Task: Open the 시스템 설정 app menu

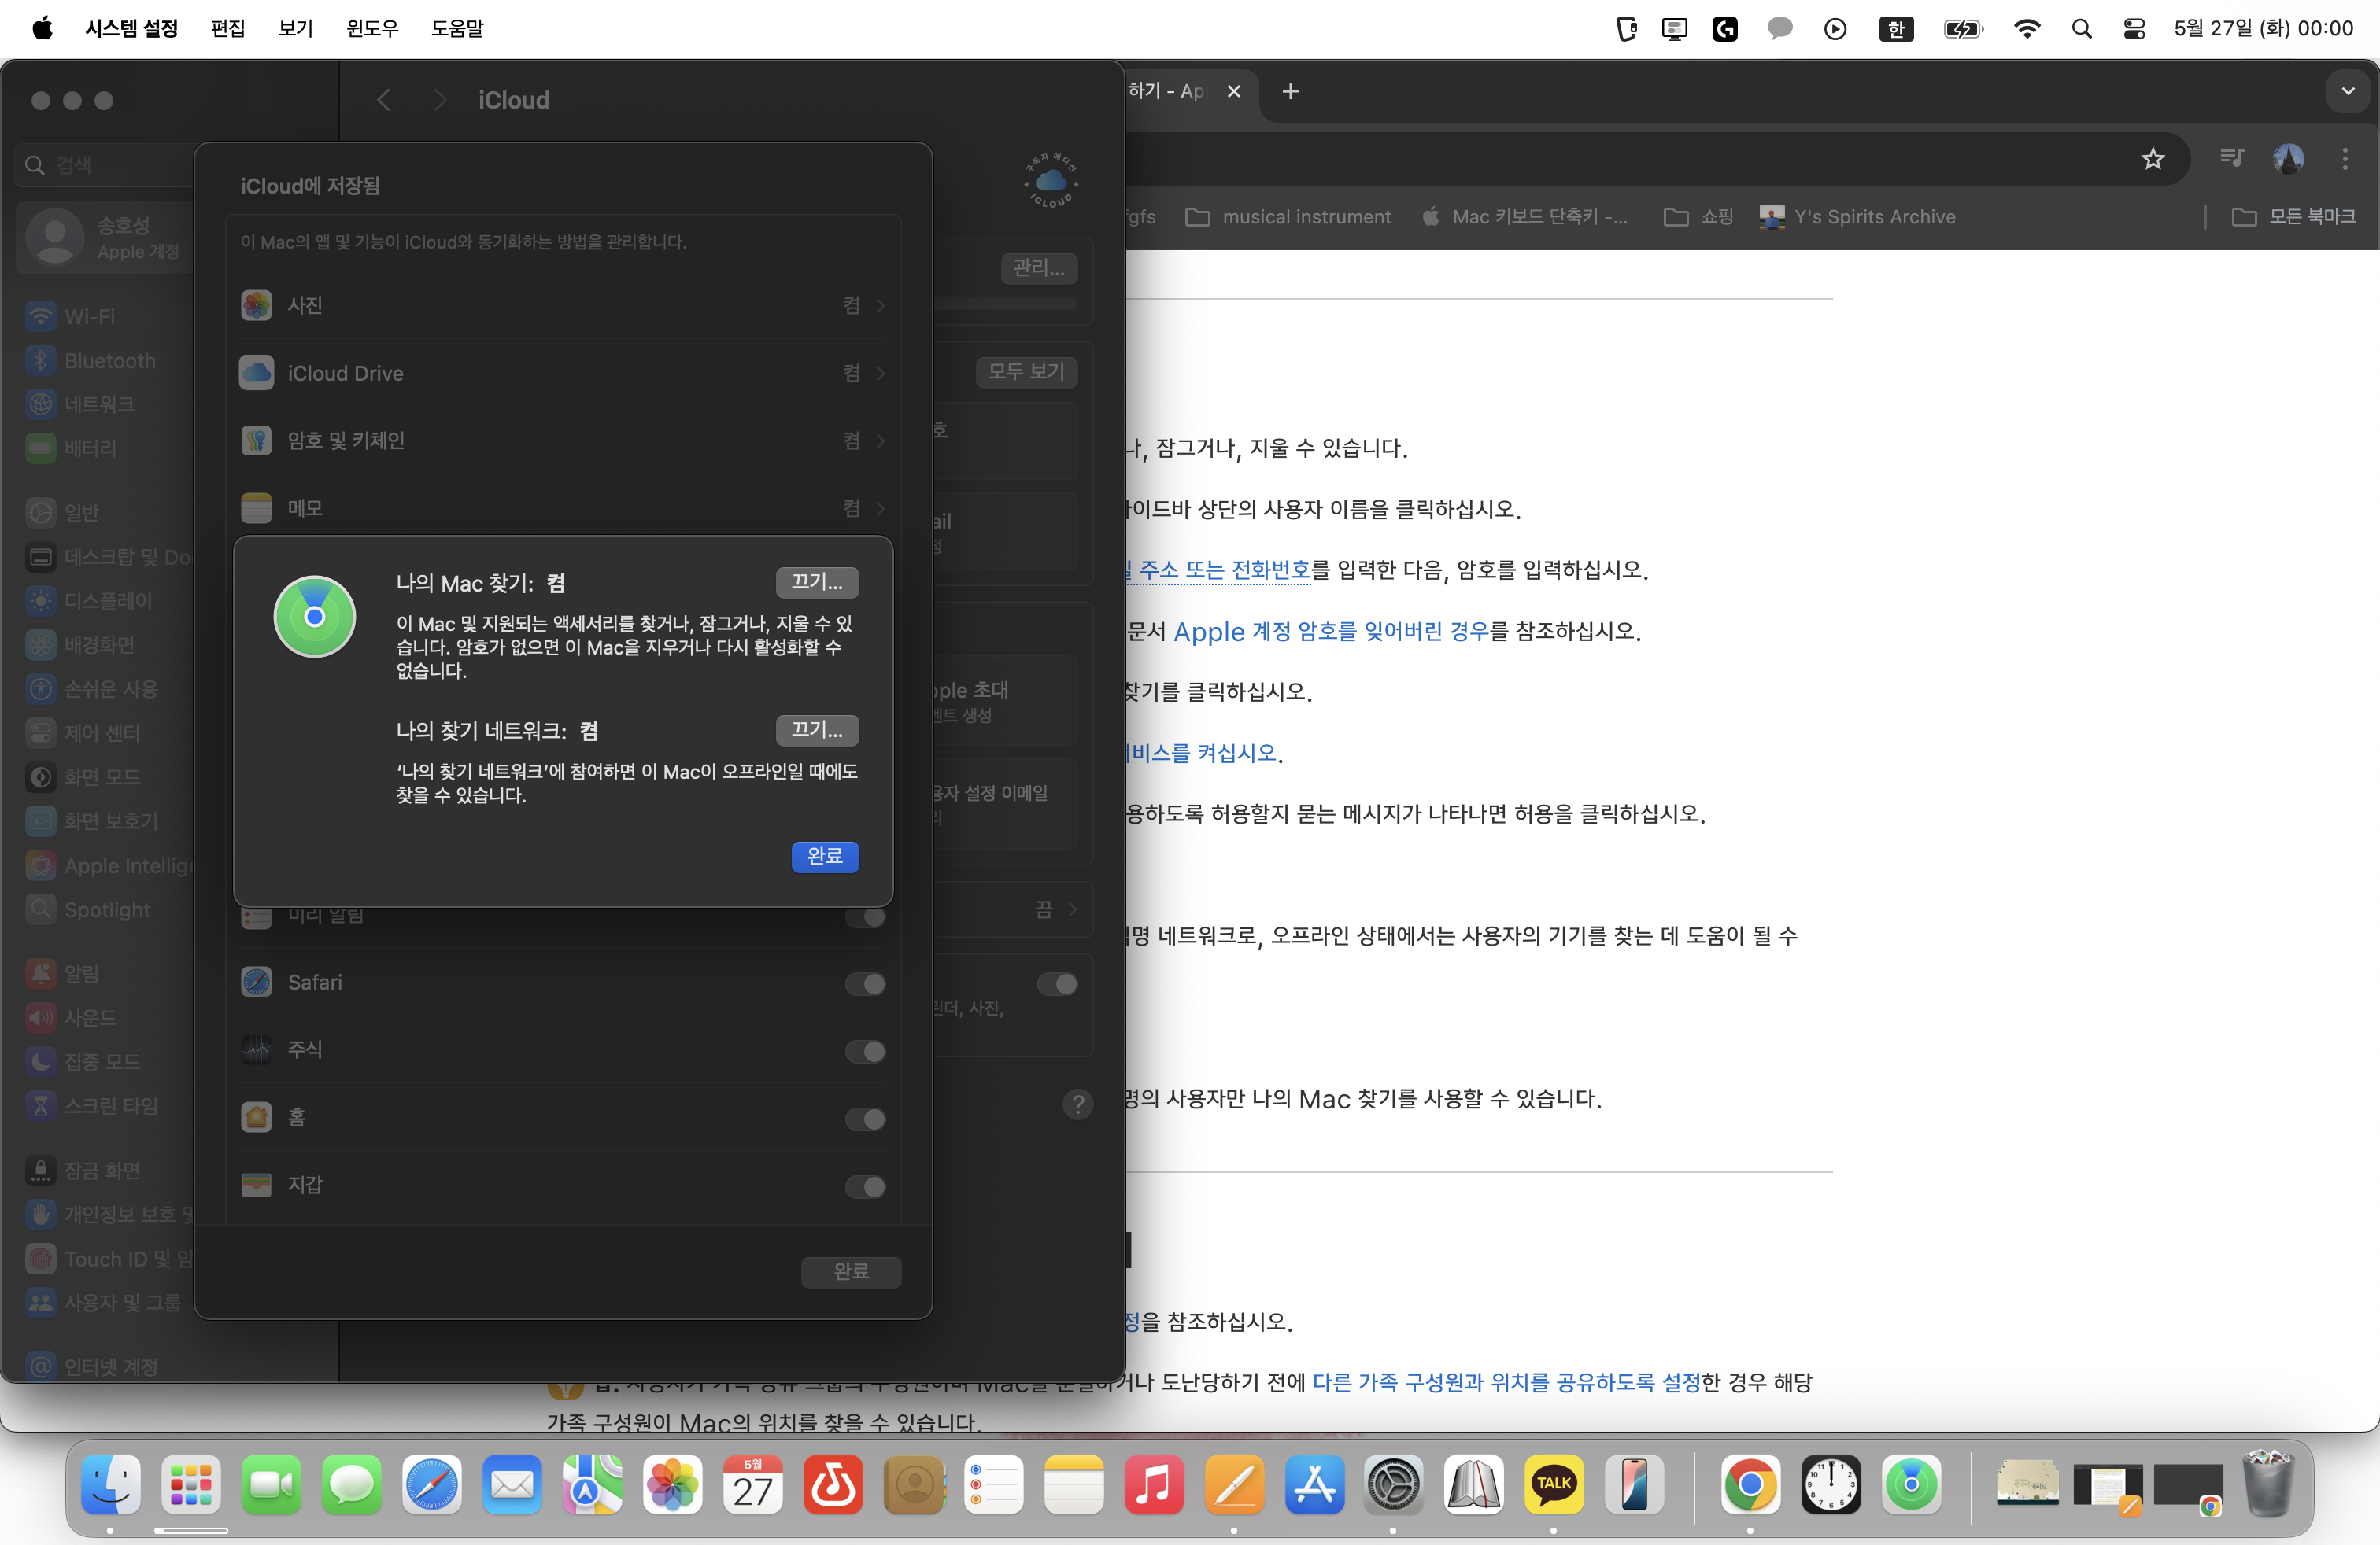Action: click(x=131, y=28)
